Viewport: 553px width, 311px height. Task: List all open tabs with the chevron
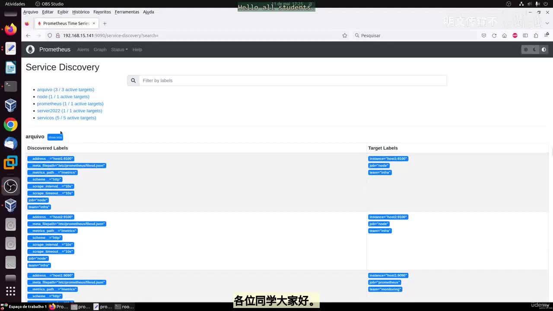point(547,23)
